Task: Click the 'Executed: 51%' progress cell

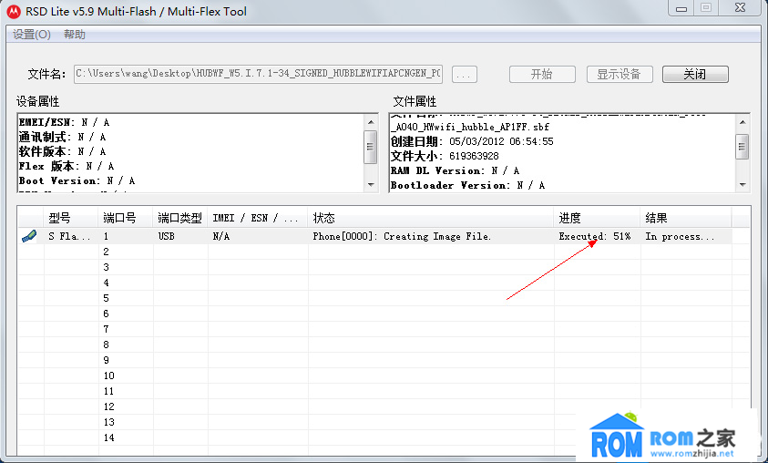Action: pos(595,236)
